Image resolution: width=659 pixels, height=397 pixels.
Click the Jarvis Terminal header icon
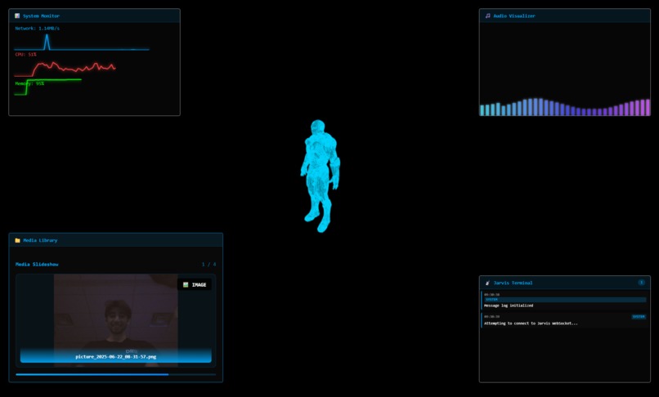pyautogui.click(x=487, y=283)
